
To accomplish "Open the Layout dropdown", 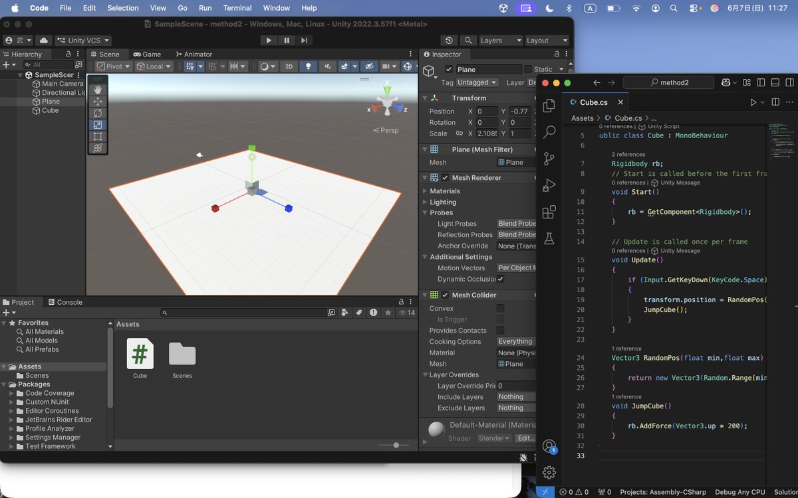I will (x=547, y=41).
